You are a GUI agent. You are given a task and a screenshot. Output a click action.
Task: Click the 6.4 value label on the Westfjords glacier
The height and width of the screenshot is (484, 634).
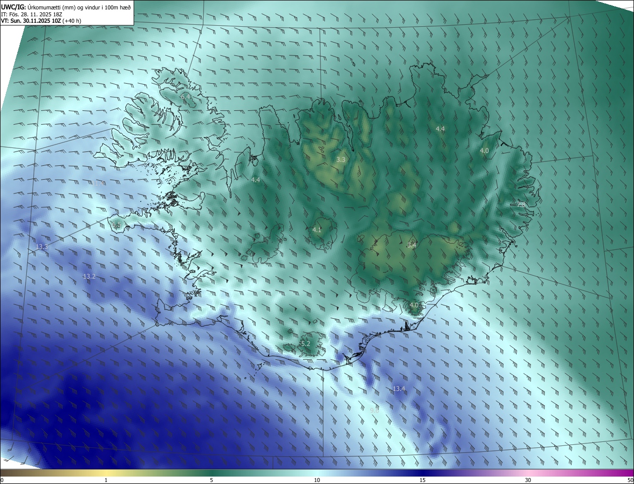(186, 97)
